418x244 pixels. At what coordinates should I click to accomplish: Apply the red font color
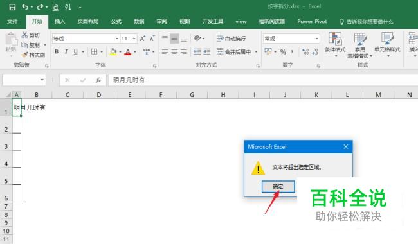point(128,51)
